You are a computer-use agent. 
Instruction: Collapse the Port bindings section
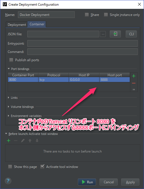pos(9,69)
